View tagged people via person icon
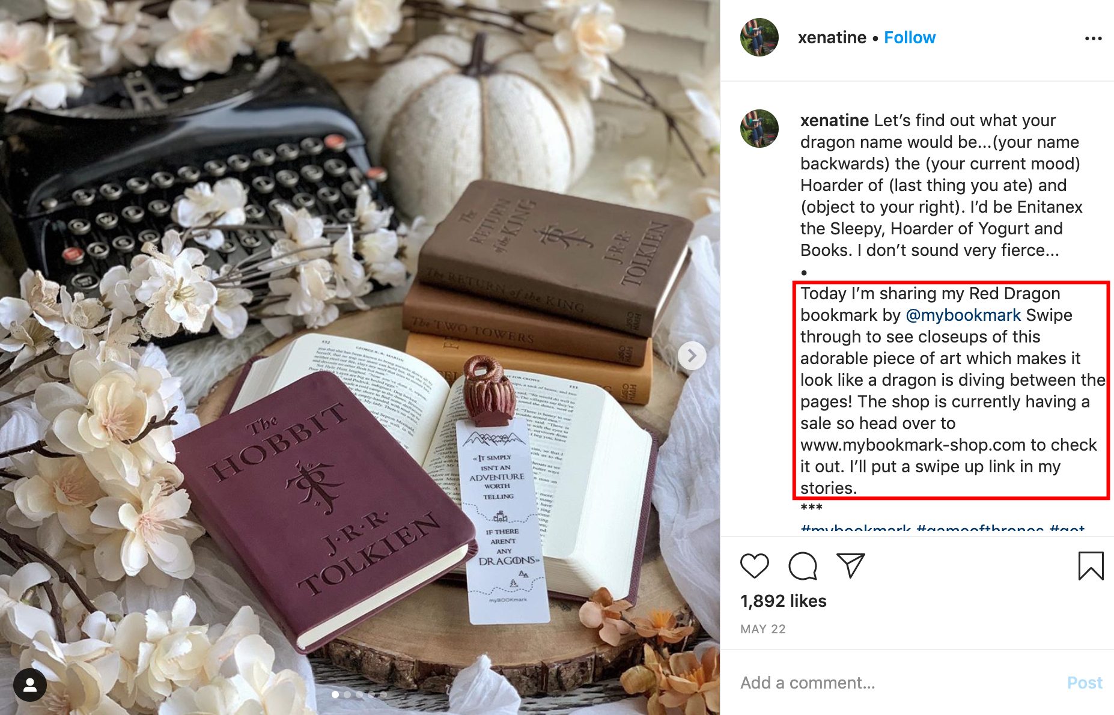The height and width of the screenshot is (715, 1114). 30,684
